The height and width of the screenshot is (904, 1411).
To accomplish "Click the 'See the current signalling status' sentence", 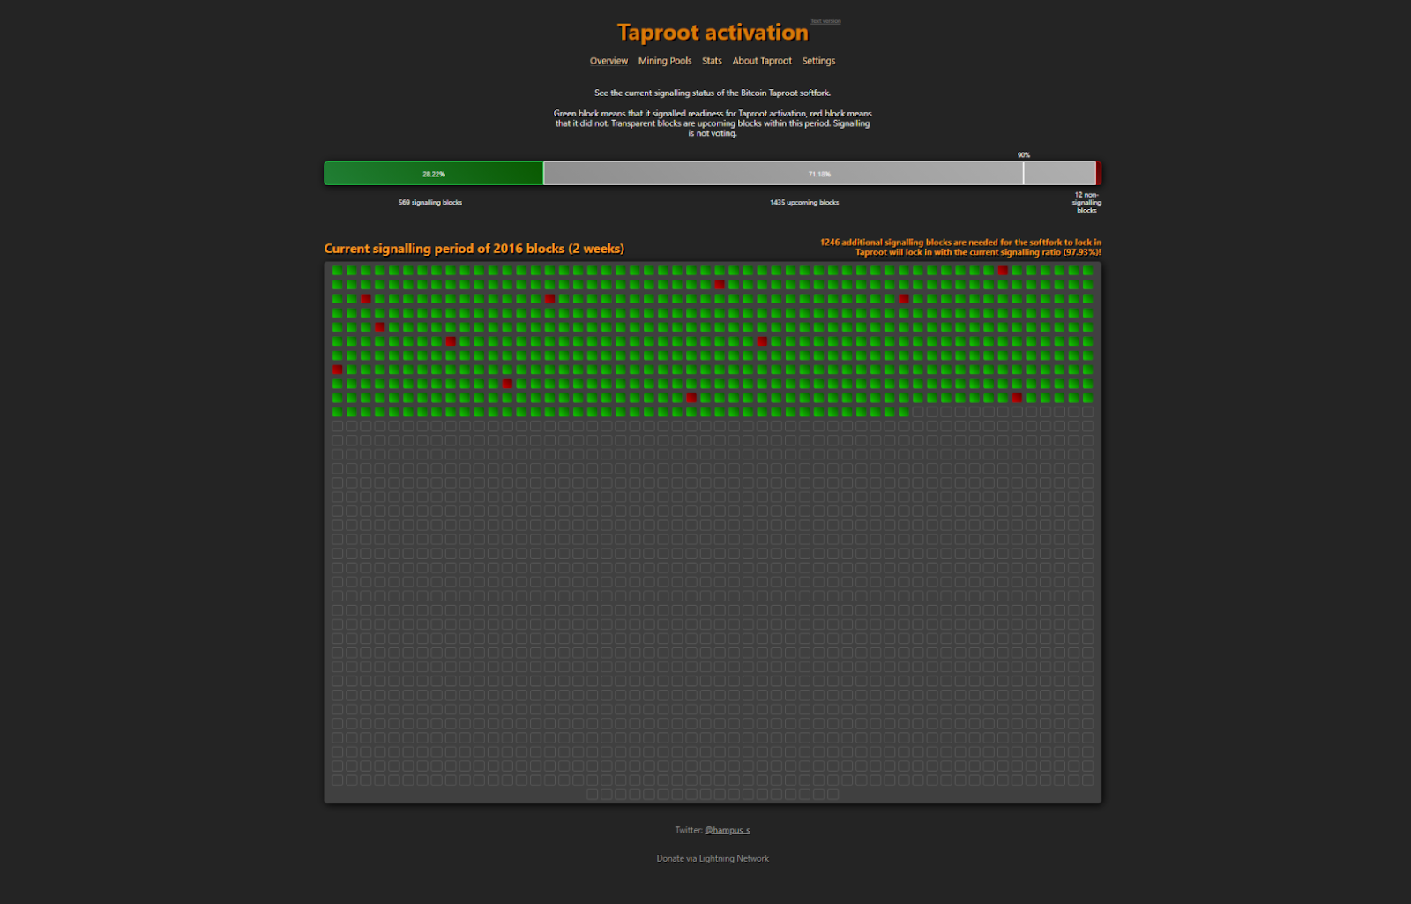I will [x=713, y=93].
